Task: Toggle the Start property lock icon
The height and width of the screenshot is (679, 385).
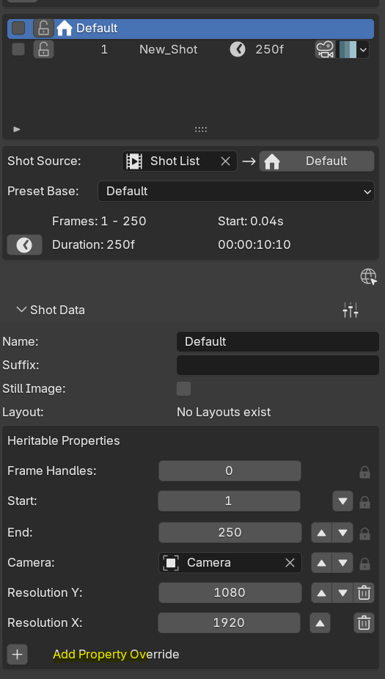Action: click(364, 502)
